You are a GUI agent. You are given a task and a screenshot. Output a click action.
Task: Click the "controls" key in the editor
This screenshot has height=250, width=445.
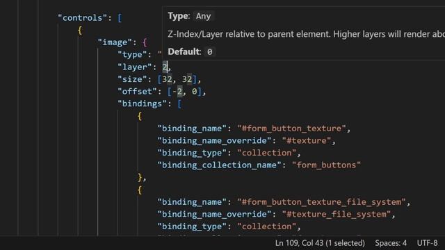pos(83,18)
